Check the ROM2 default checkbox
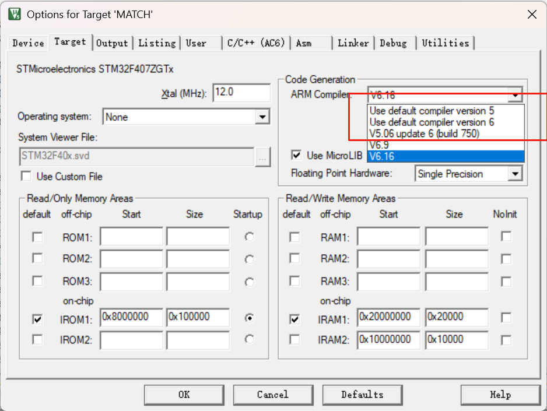Image resolution: width=547 pixels, height=411 pixels. pyautogui.click(x=37, y=259)
